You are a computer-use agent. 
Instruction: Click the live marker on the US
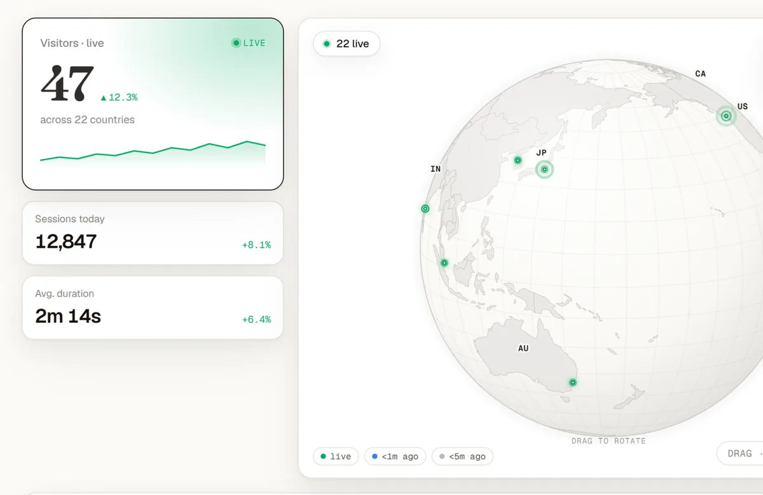click(725, 116)
